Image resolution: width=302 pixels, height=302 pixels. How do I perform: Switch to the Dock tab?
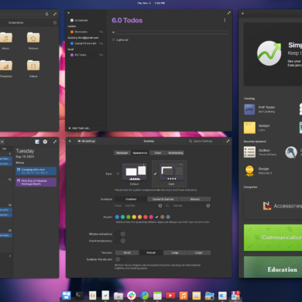tap(158, 153)
